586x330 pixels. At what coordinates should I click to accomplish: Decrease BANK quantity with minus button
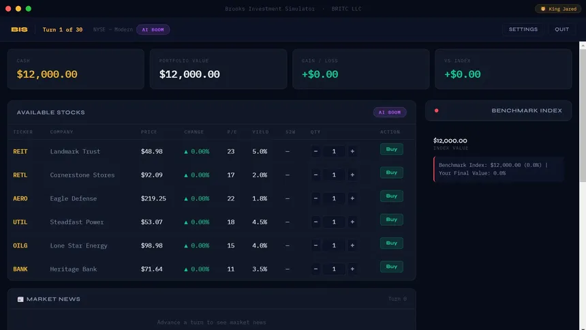point(315,269)
